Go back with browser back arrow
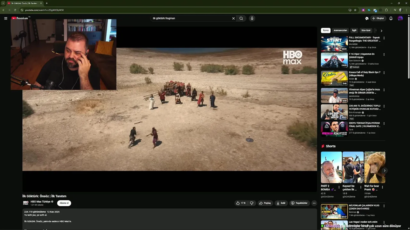The image size is (410, 230). coord(4,10)
